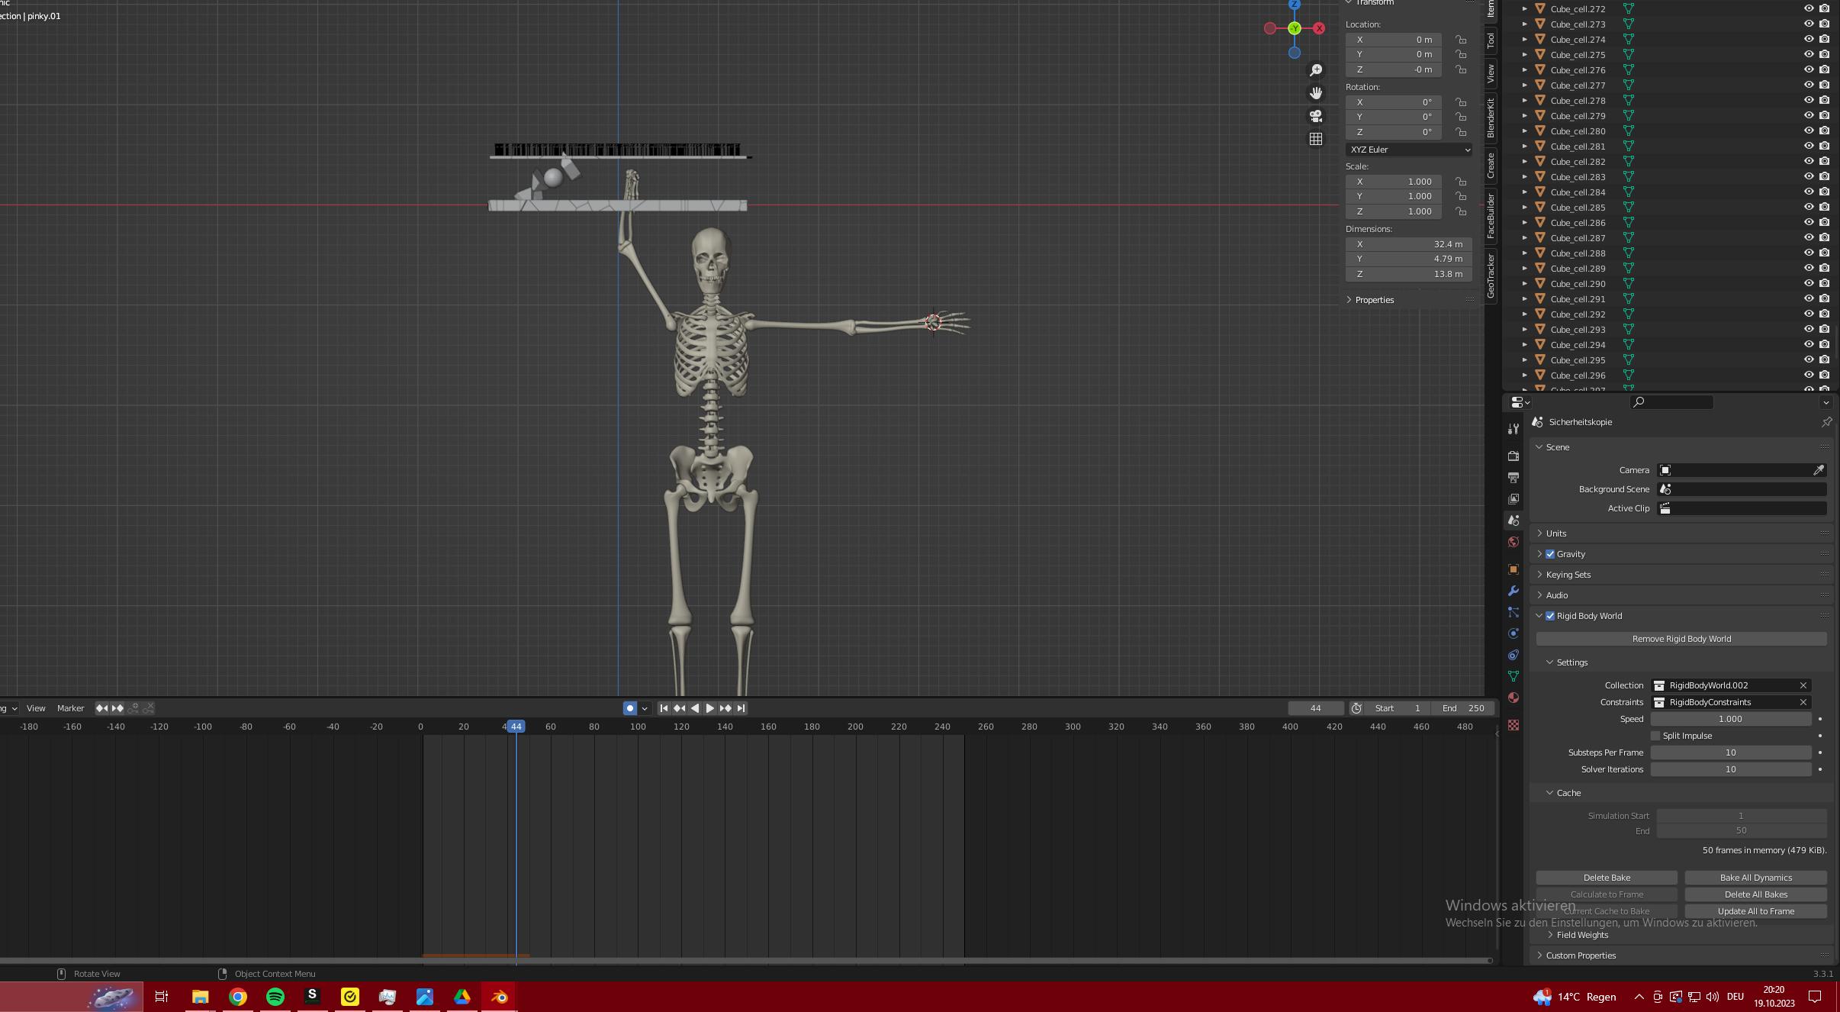Hide Cube_cell.280 with its eye toggle
The width and height of the screenshot is (1840, 1012).
[x=1809, y=131]
